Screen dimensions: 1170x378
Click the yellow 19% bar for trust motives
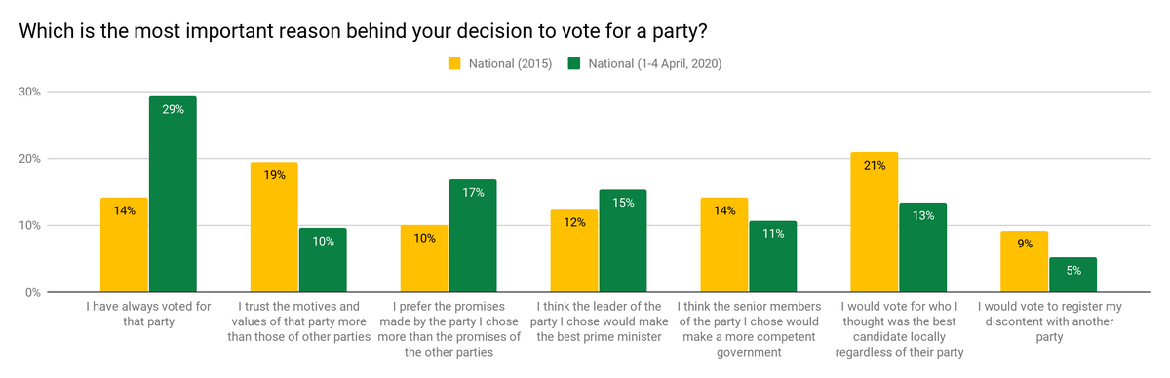pos(274,227)
